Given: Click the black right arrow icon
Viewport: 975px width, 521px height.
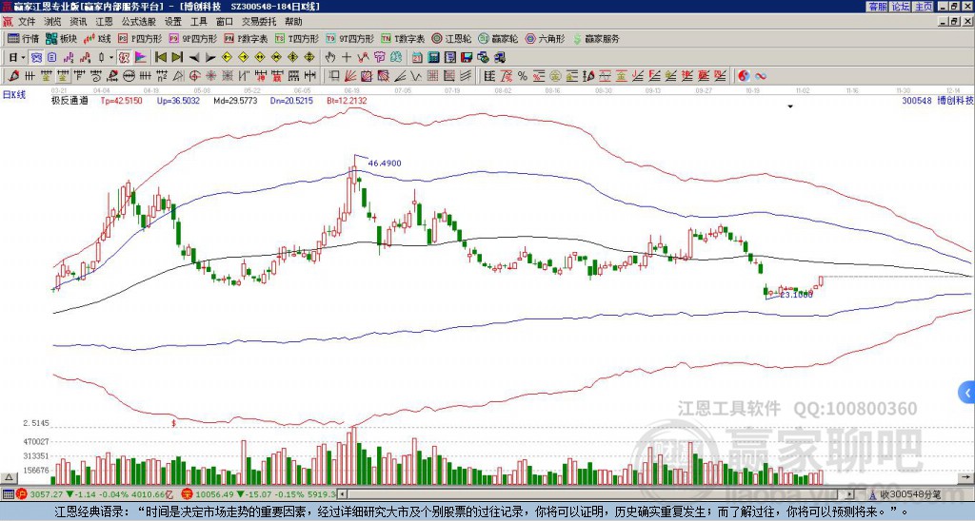Looking at the screenshot, I should point(210,58).
